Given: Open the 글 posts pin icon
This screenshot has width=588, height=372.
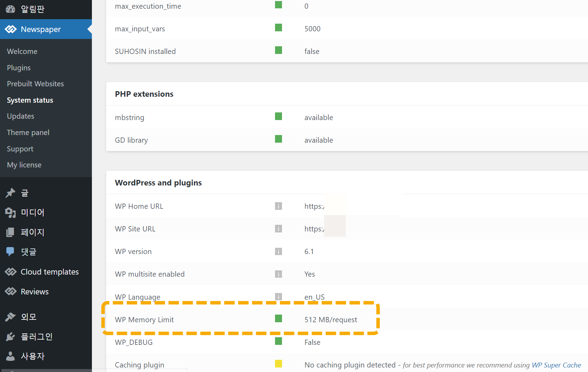Looking at the screenshot, I should 10,193.
